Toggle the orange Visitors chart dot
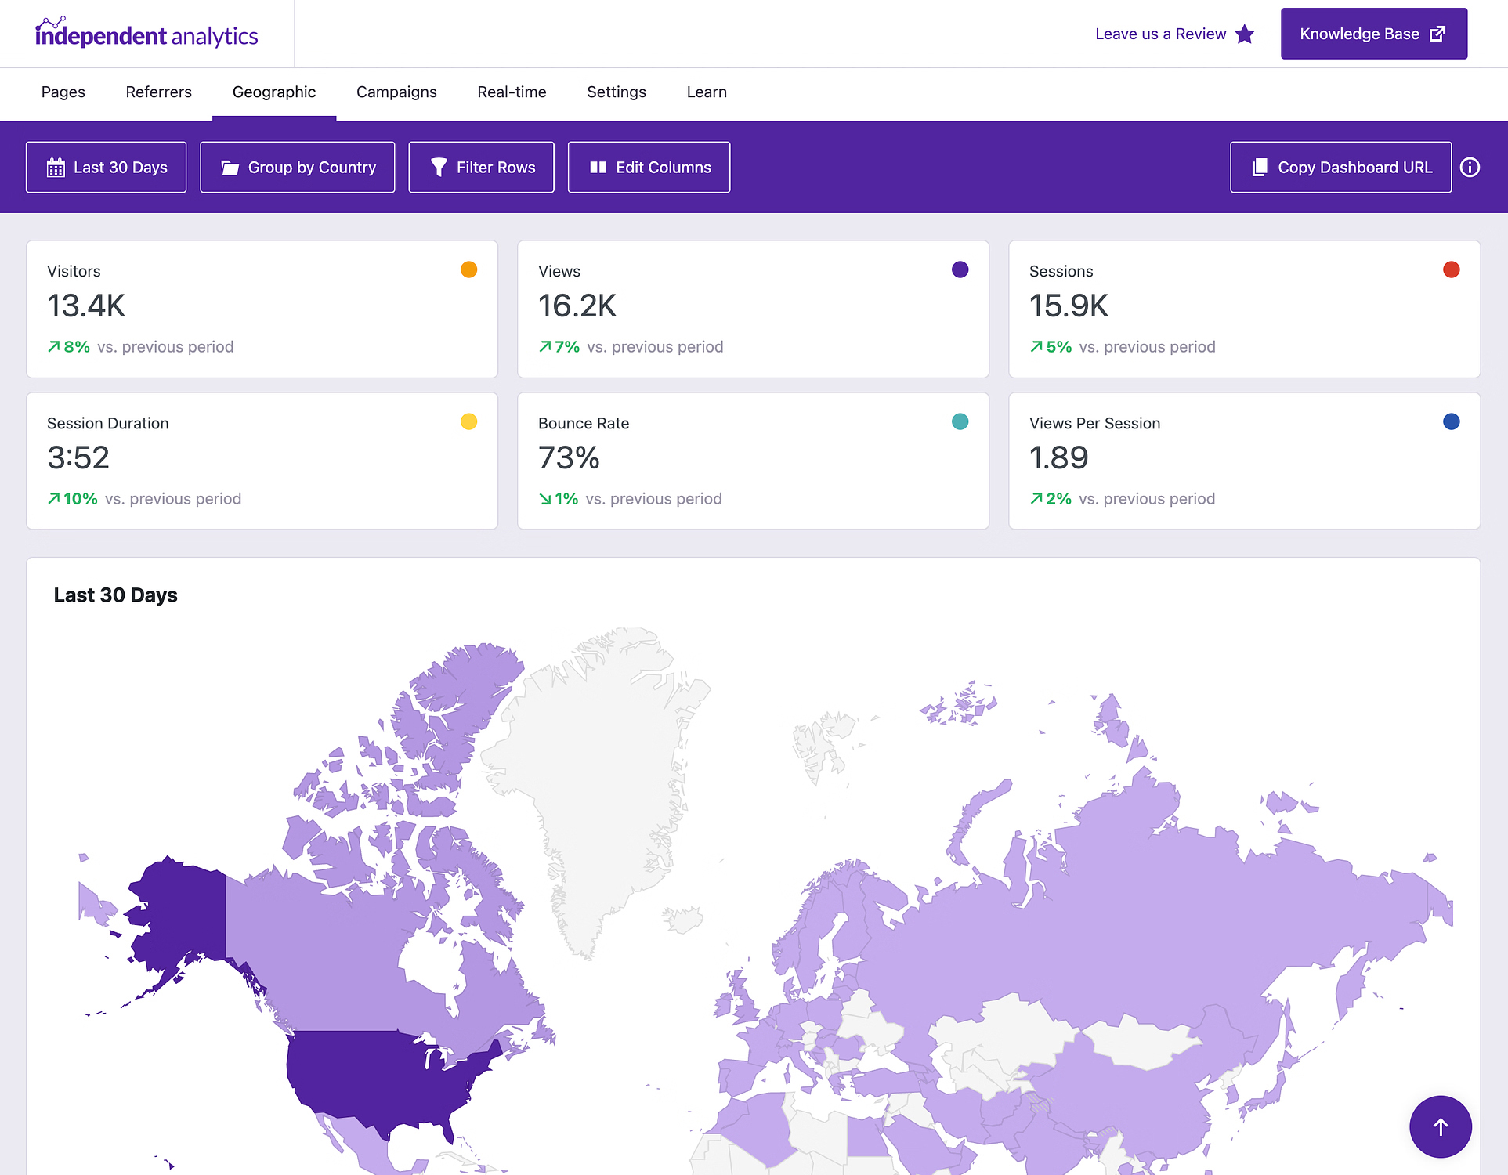 pos(469,269)
